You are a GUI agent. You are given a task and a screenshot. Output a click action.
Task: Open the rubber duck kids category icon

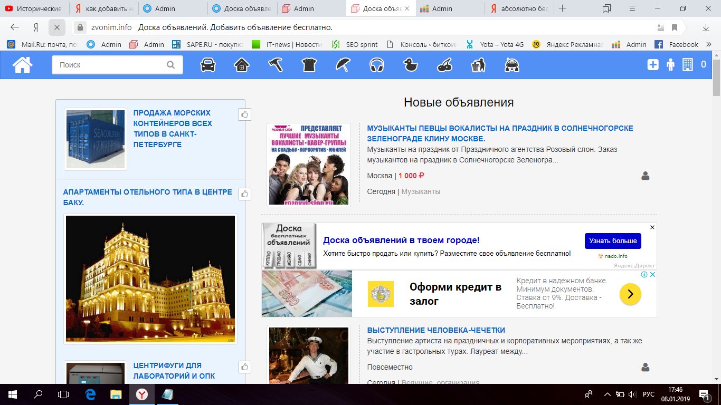point(411,65)
